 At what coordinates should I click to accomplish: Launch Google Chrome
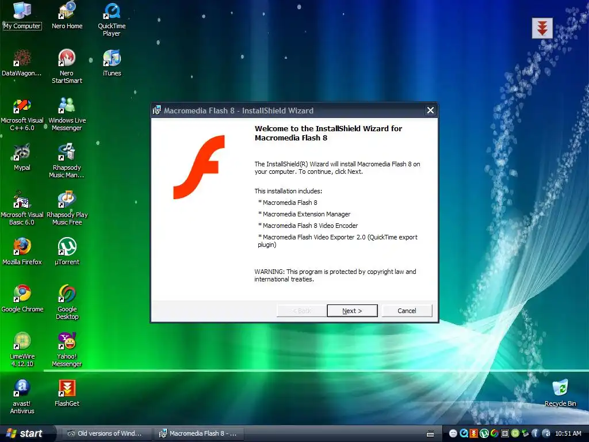click(x=22, y=299)
